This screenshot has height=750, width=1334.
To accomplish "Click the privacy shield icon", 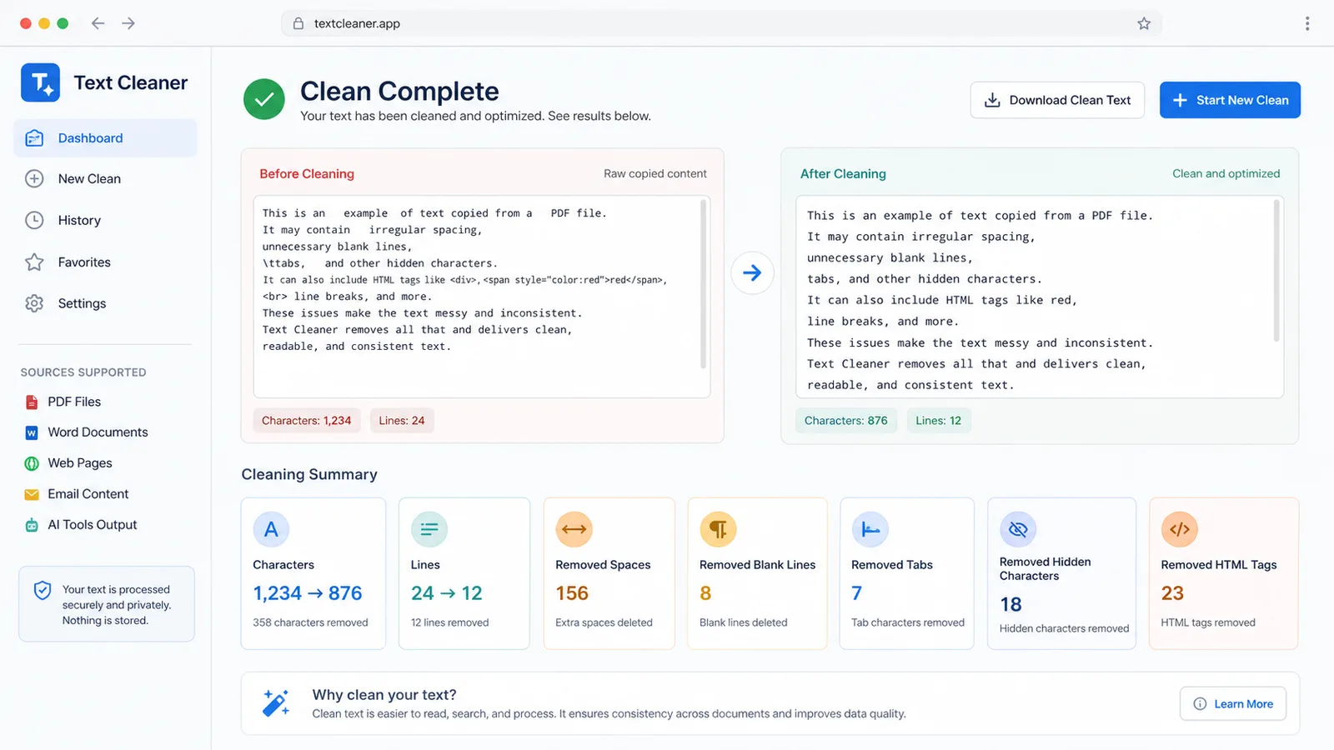I will (x=43, y=591).
